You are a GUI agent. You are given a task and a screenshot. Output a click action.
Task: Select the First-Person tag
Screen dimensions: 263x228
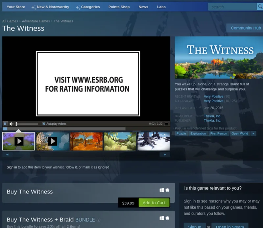[x=219, y=133]
